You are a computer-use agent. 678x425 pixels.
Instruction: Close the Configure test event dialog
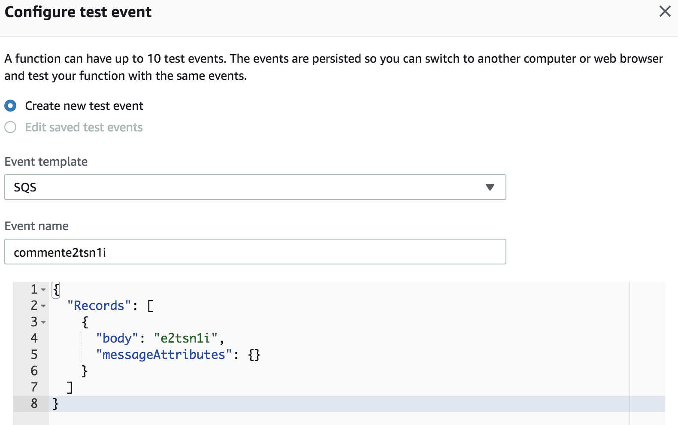tap(665, 11)
